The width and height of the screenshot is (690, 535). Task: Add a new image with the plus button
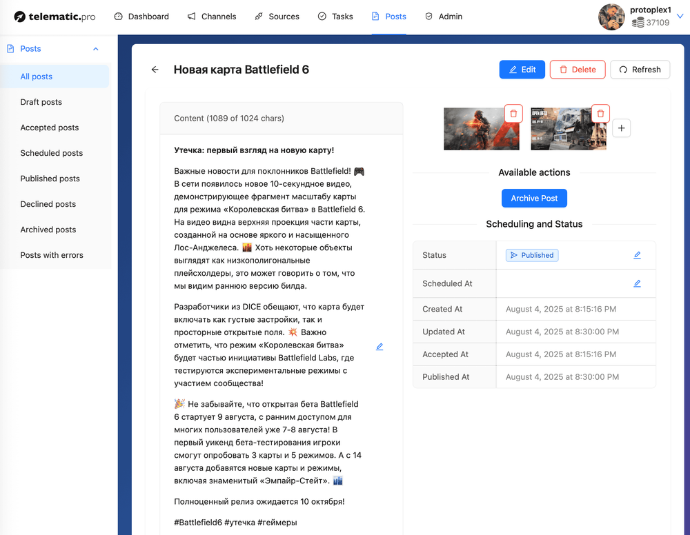622,128
